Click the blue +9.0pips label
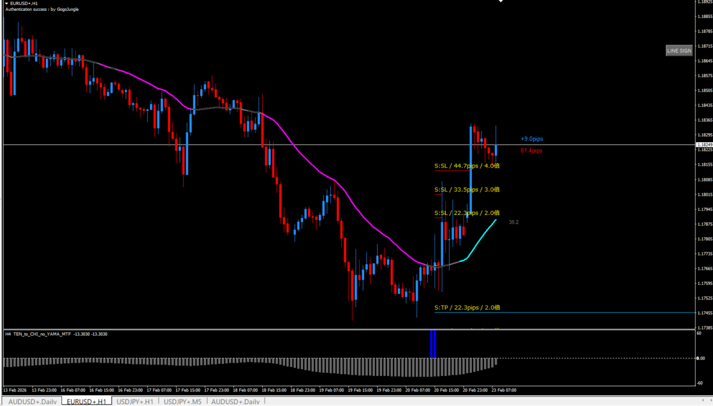The height and width of the screenshot is (406, 713). click(532, 139)
